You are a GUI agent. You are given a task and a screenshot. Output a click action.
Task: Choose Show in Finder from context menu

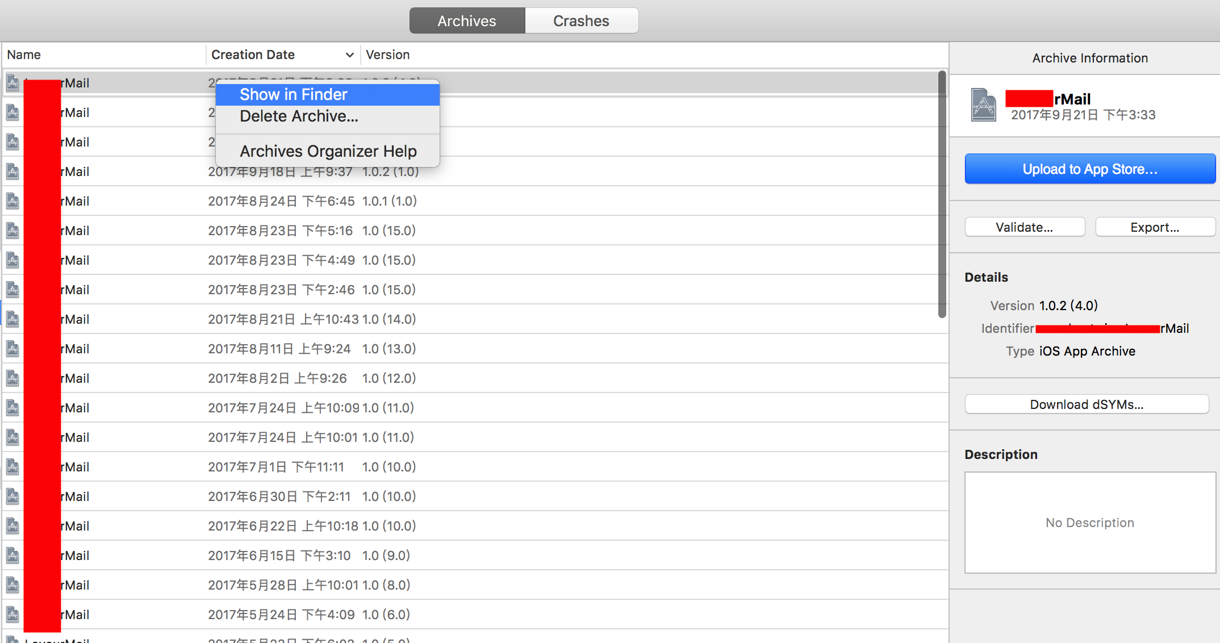pos(328,94)
